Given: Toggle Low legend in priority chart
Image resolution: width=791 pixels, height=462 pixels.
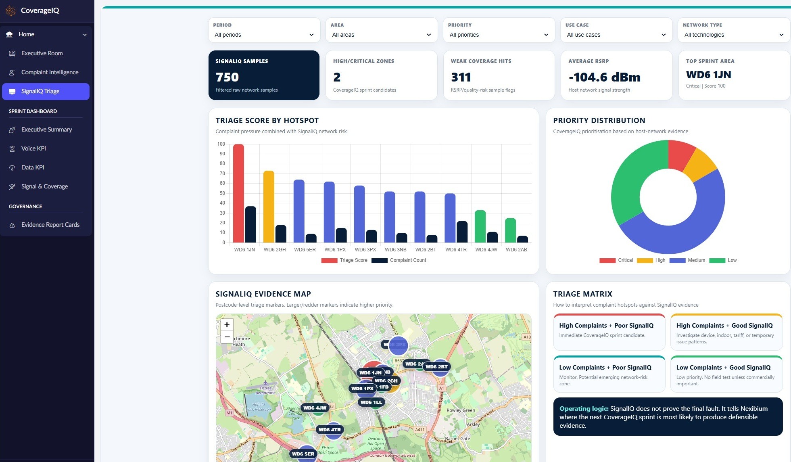Looking at the screenshot, I should click(723, 260).
